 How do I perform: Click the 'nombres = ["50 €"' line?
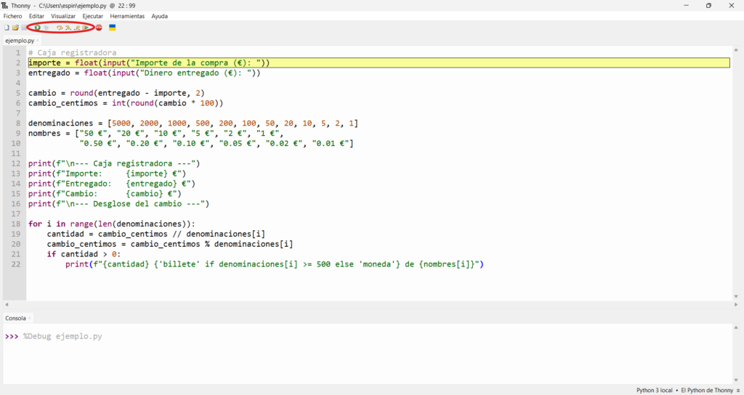[155, 134]
